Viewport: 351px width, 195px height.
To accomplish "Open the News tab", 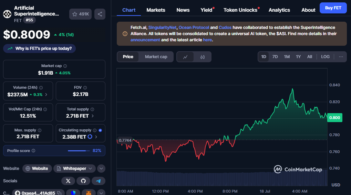I will click(x=183, y=10).
